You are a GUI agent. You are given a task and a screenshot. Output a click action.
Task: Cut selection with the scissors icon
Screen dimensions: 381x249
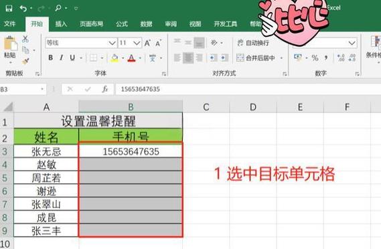[x=25, y=39]
